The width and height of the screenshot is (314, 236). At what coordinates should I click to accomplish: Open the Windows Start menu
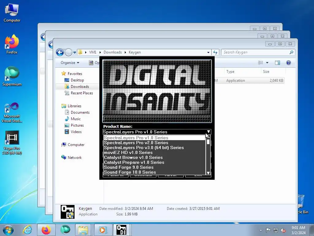tap(8, 230)
